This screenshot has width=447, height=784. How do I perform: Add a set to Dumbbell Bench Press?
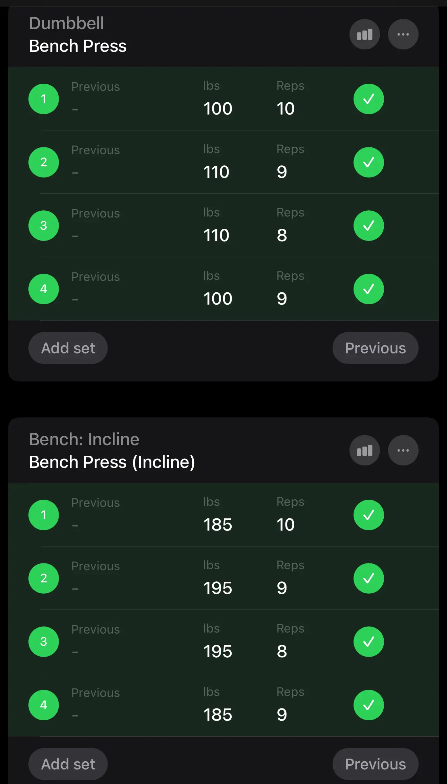pyautogui.click(x=68, y=348)
